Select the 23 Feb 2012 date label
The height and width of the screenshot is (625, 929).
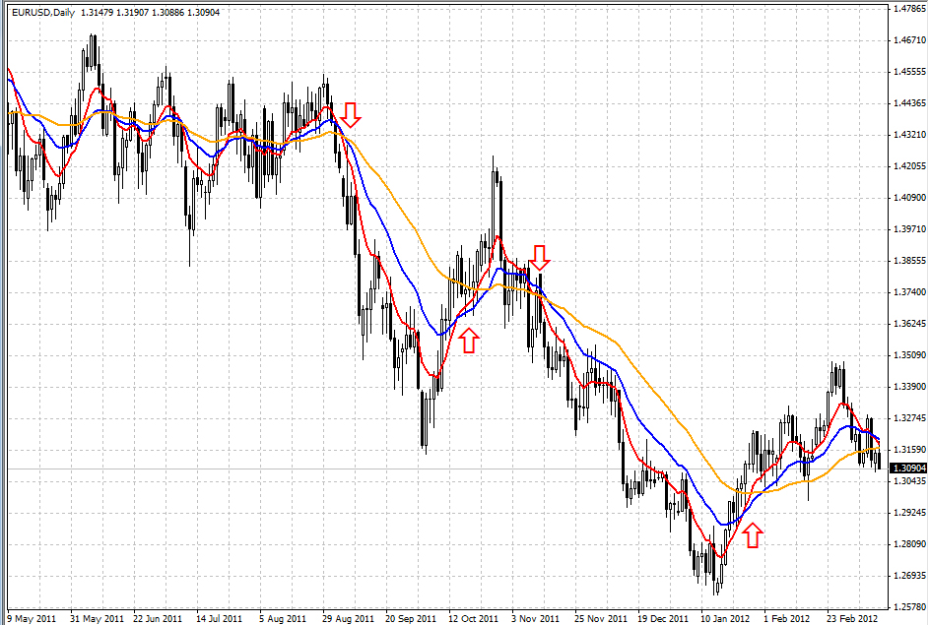point(852,618)
